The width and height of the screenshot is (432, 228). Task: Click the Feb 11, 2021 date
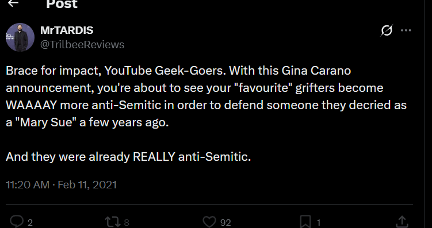click(87, 184)
